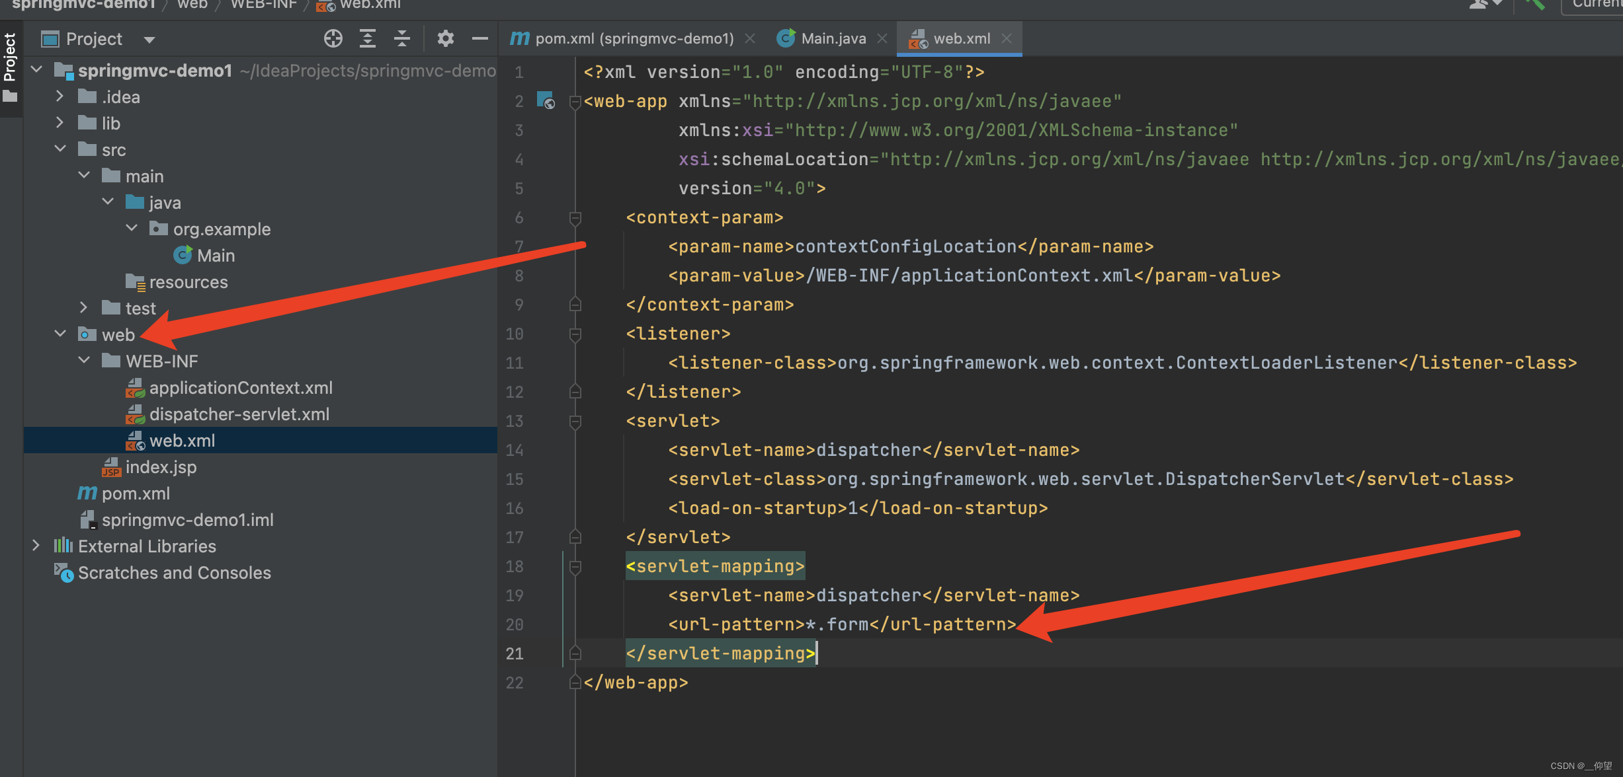Switch to the Main.java tab
This screenshot has height=777, width=1623.
coord(833,39)
